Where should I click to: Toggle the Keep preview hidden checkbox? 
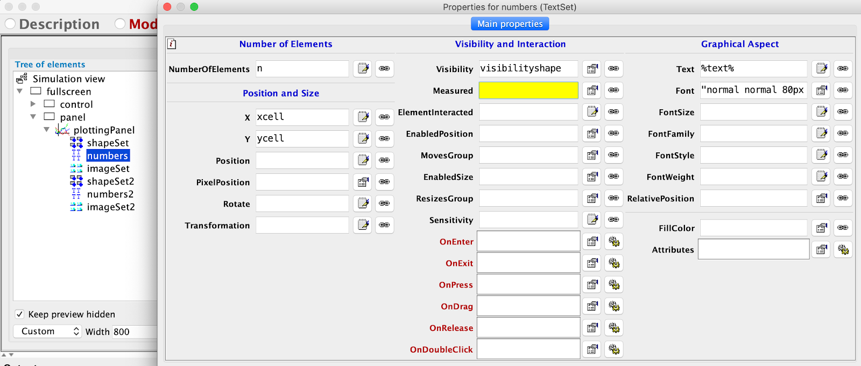pyautogui.click(x=20, y=314)
